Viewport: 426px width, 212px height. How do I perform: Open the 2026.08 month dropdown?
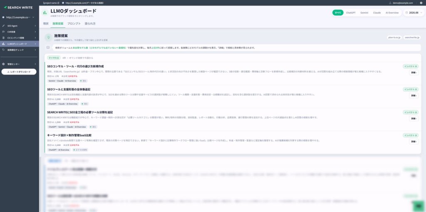[414, 12]
